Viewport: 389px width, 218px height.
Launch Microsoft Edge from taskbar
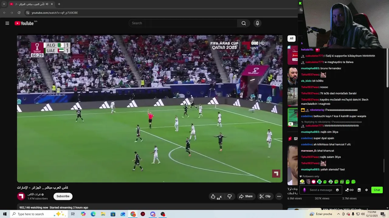93,214
